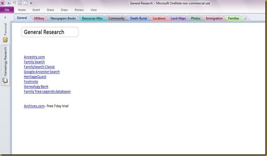Open the FamilySearch Classic link
267x156 pixels.
click(x=39, y=67)
